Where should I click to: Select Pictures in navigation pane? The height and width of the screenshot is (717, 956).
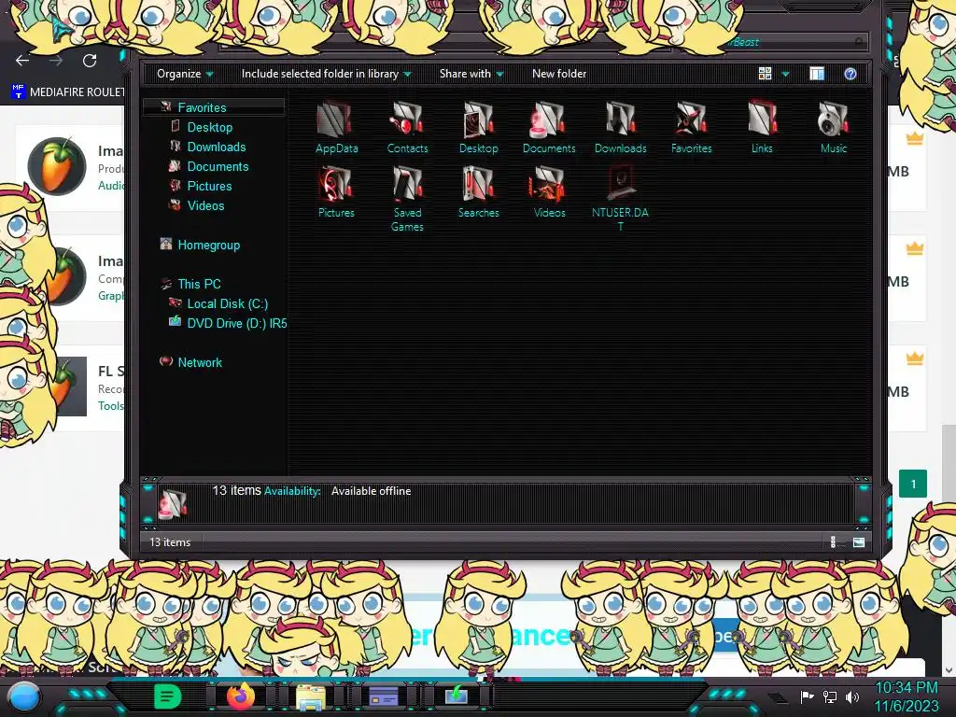(209, 186)
